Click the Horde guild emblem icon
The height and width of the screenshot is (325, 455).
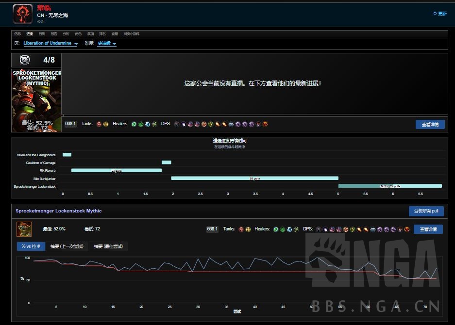pos(23,14)
